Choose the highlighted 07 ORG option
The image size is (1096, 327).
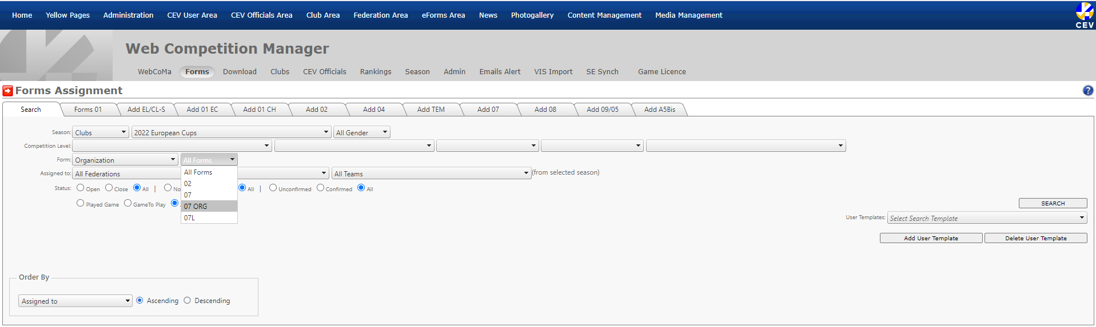209,207
